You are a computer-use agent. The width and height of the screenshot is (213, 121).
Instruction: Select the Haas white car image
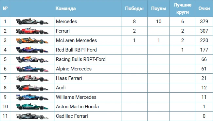32,78
